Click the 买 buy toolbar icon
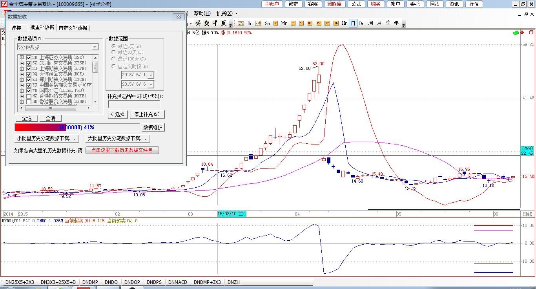The width and height of the screenshot is (536, 289). tap(198, 24)
